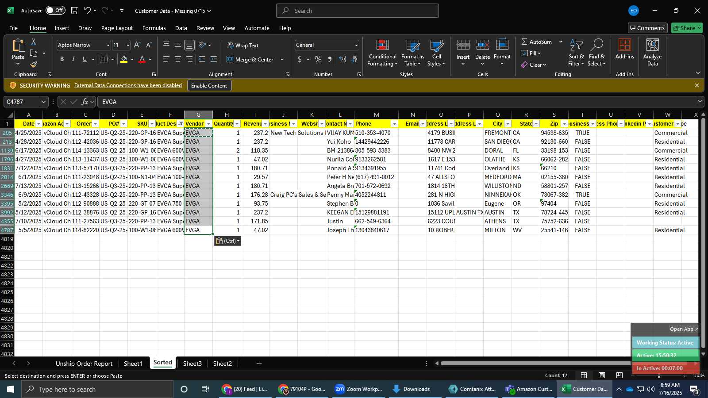Toggle Bold formatting
Image resolution: width=708 pixels, height=398 pixels.
tap(62, 59)
